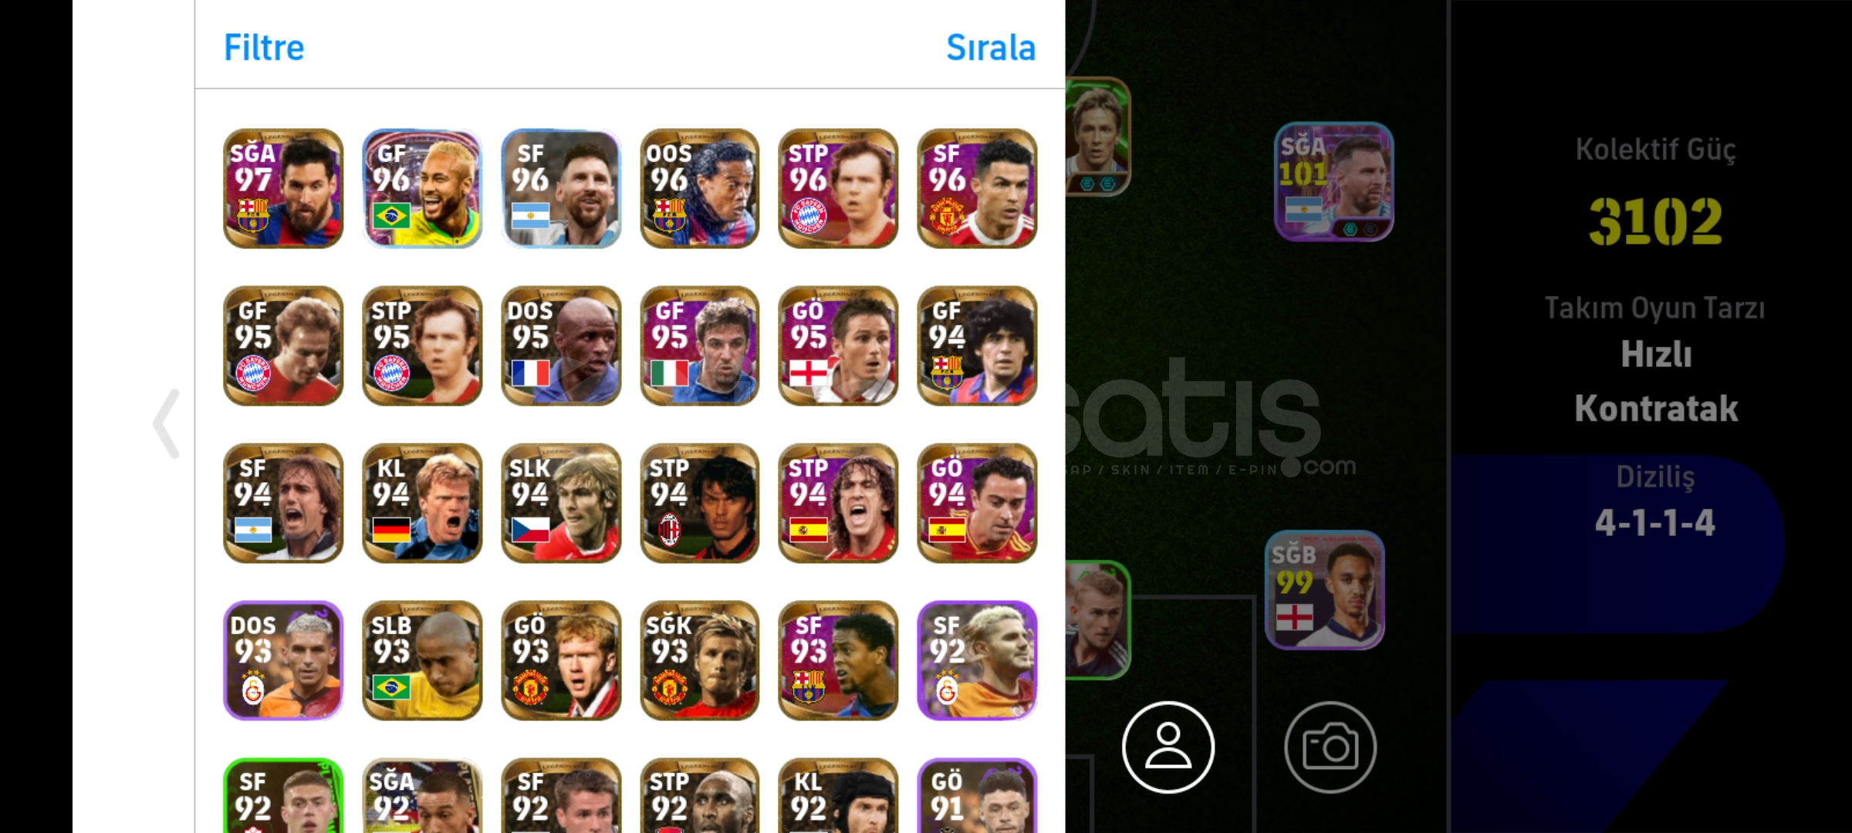Open the Sırala sort menu
The height and width of the screenshot is (833, 1852).
point(991,48)
